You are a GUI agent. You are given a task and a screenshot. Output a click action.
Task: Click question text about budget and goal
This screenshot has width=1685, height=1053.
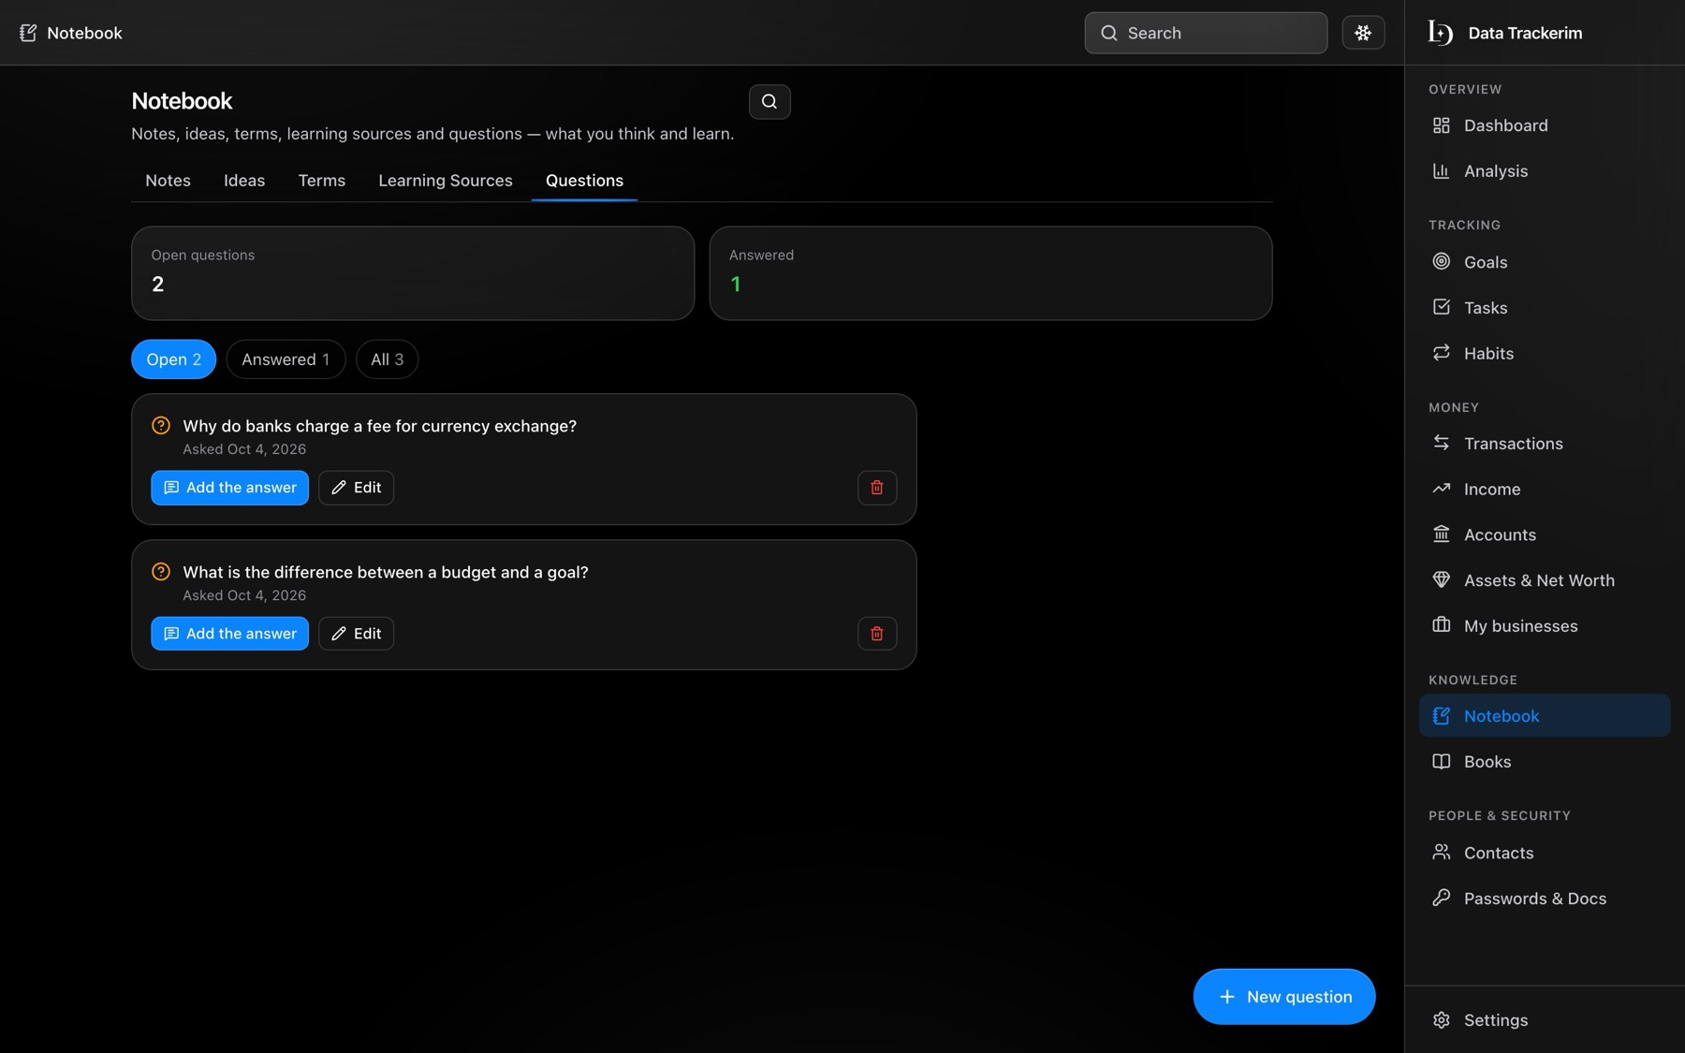[386, 572]
